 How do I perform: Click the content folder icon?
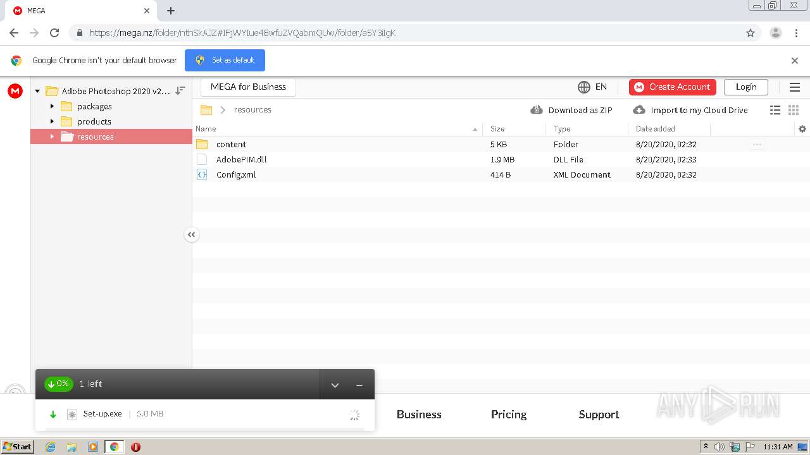pos(202,144)
